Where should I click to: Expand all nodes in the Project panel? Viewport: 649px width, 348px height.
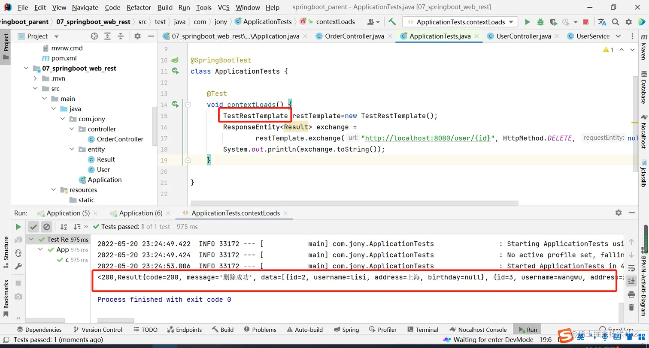tap(107, 36)
